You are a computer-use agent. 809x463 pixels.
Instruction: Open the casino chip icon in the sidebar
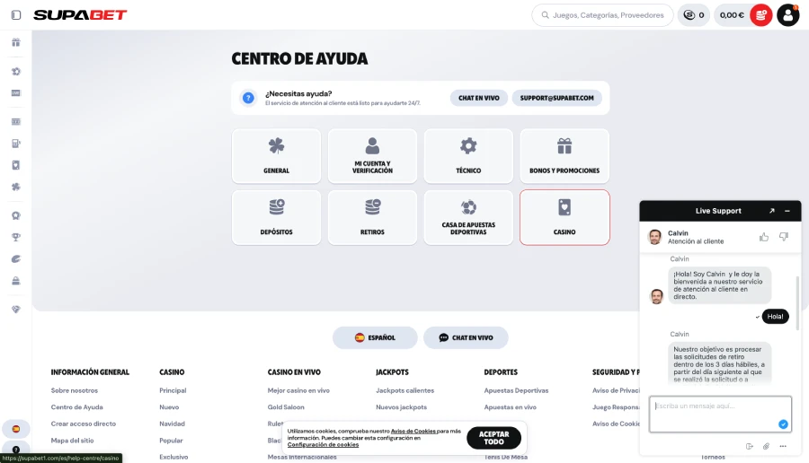coord(16,72)
